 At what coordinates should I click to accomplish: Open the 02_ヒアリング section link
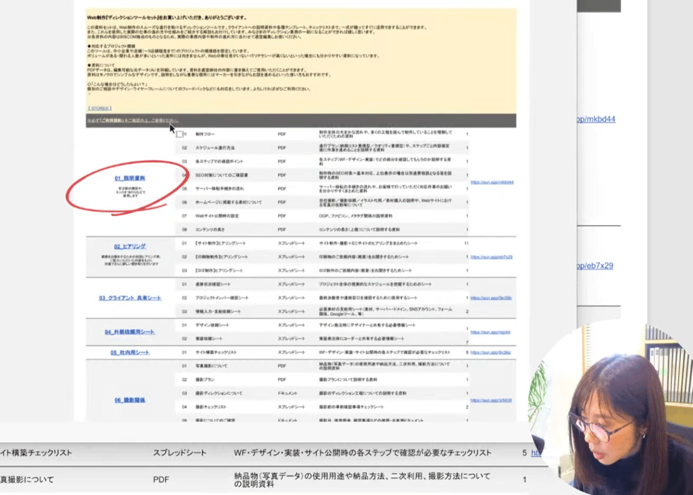[x=130, y=247]
